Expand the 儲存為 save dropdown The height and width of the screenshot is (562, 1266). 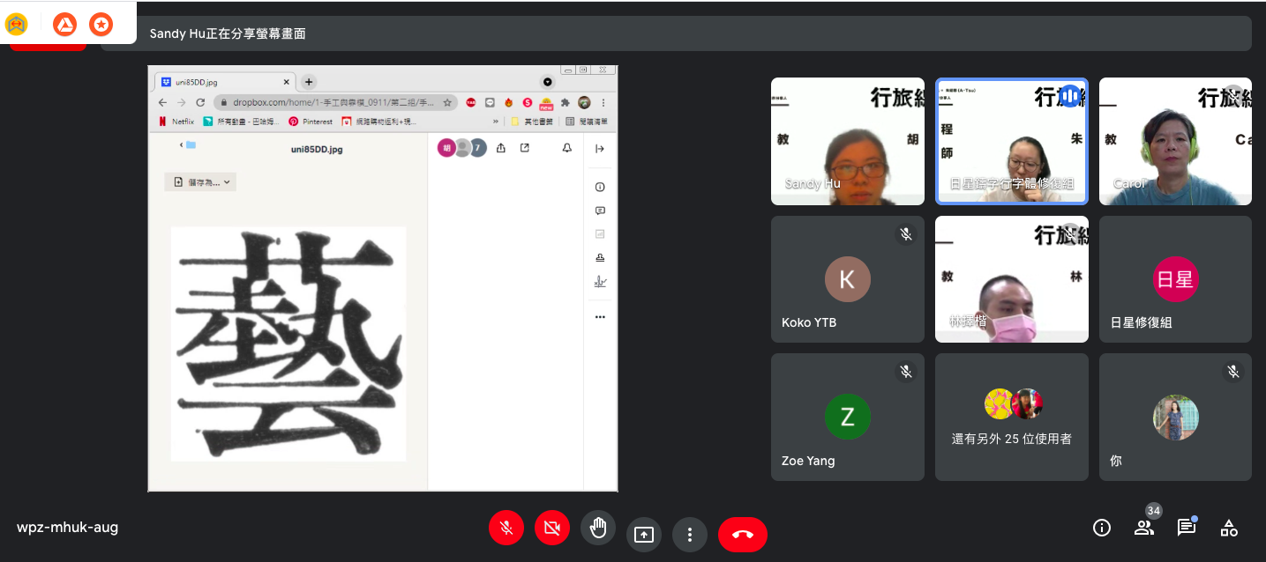coord(226,182)
